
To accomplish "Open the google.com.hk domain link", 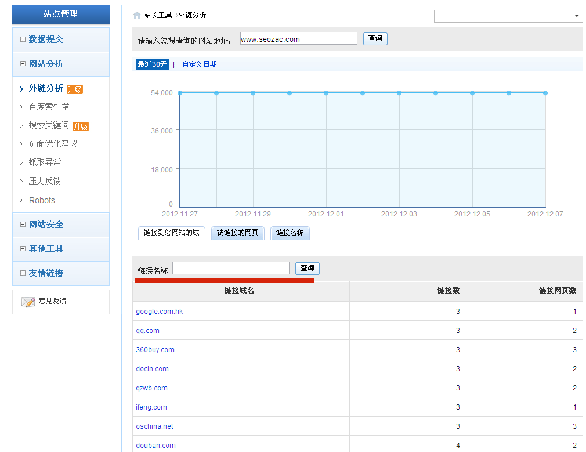I will [160, 312].
